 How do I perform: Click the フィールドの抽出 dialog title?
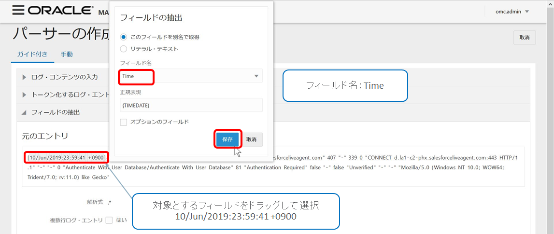[x=151, y=18]
